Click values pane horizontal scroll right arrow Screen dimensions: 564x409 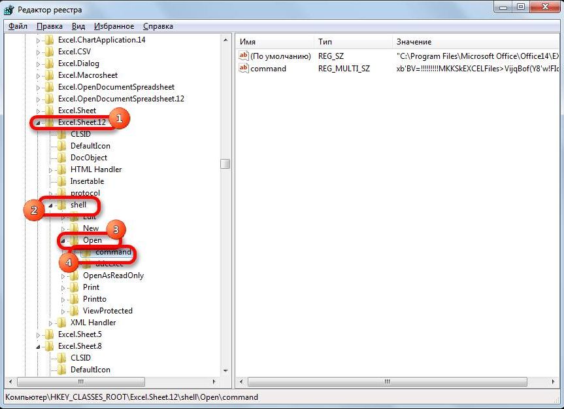(x=553, y=382)
